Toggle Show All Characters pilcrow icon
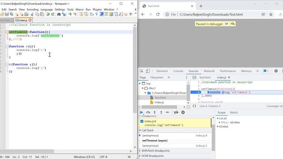The height and width of the screenshot is (159, 283). coord(96,14)
